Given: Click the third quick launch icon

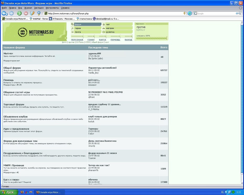Looking at the screenshot, I should tap(31, 192).
